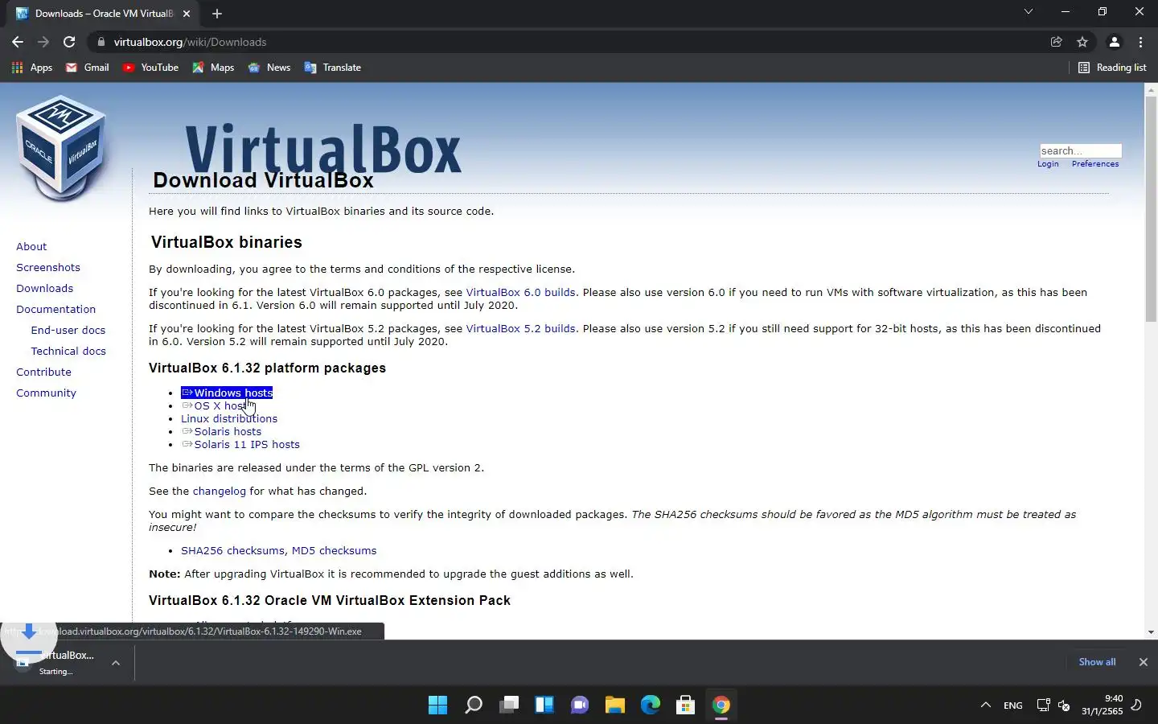
Task: Open Microsoft Store from the taskbar
Action: coord(685,705)
